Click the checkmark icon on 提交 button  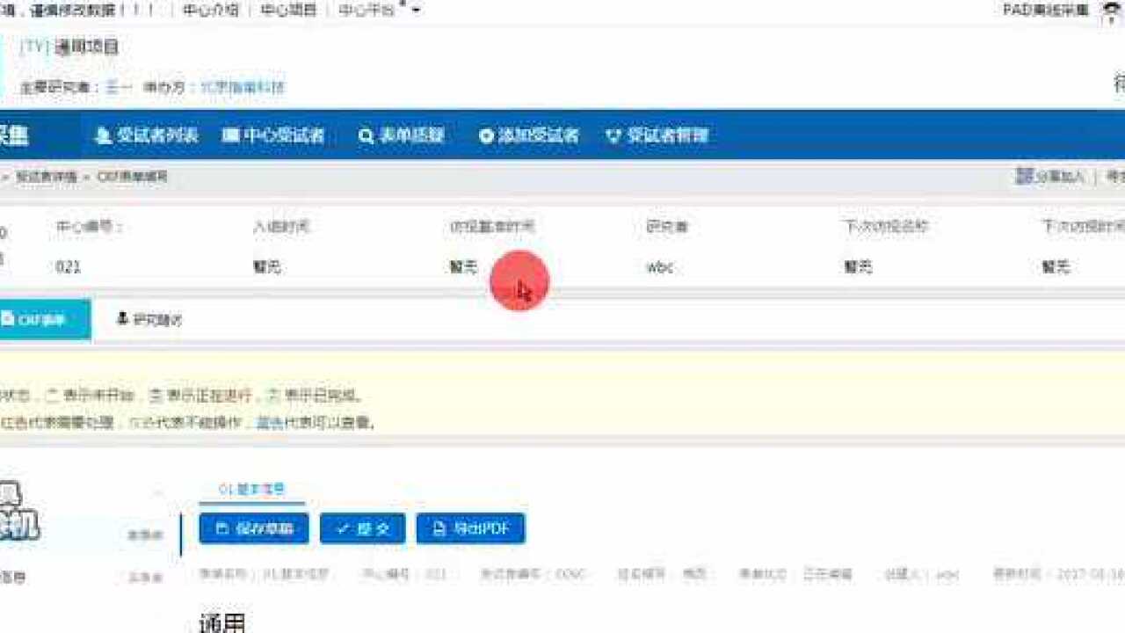click(343, 528)
